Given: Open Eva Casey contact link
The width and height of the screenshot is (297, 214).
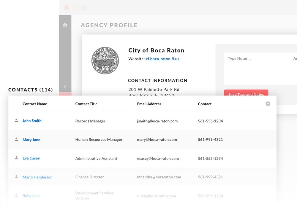Looking at the screenshot, I should 31,158.
